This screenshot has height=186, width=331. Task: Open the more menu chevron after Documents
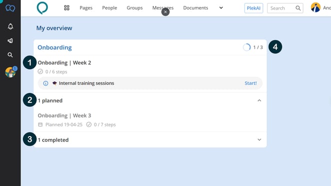pos(221,8)
